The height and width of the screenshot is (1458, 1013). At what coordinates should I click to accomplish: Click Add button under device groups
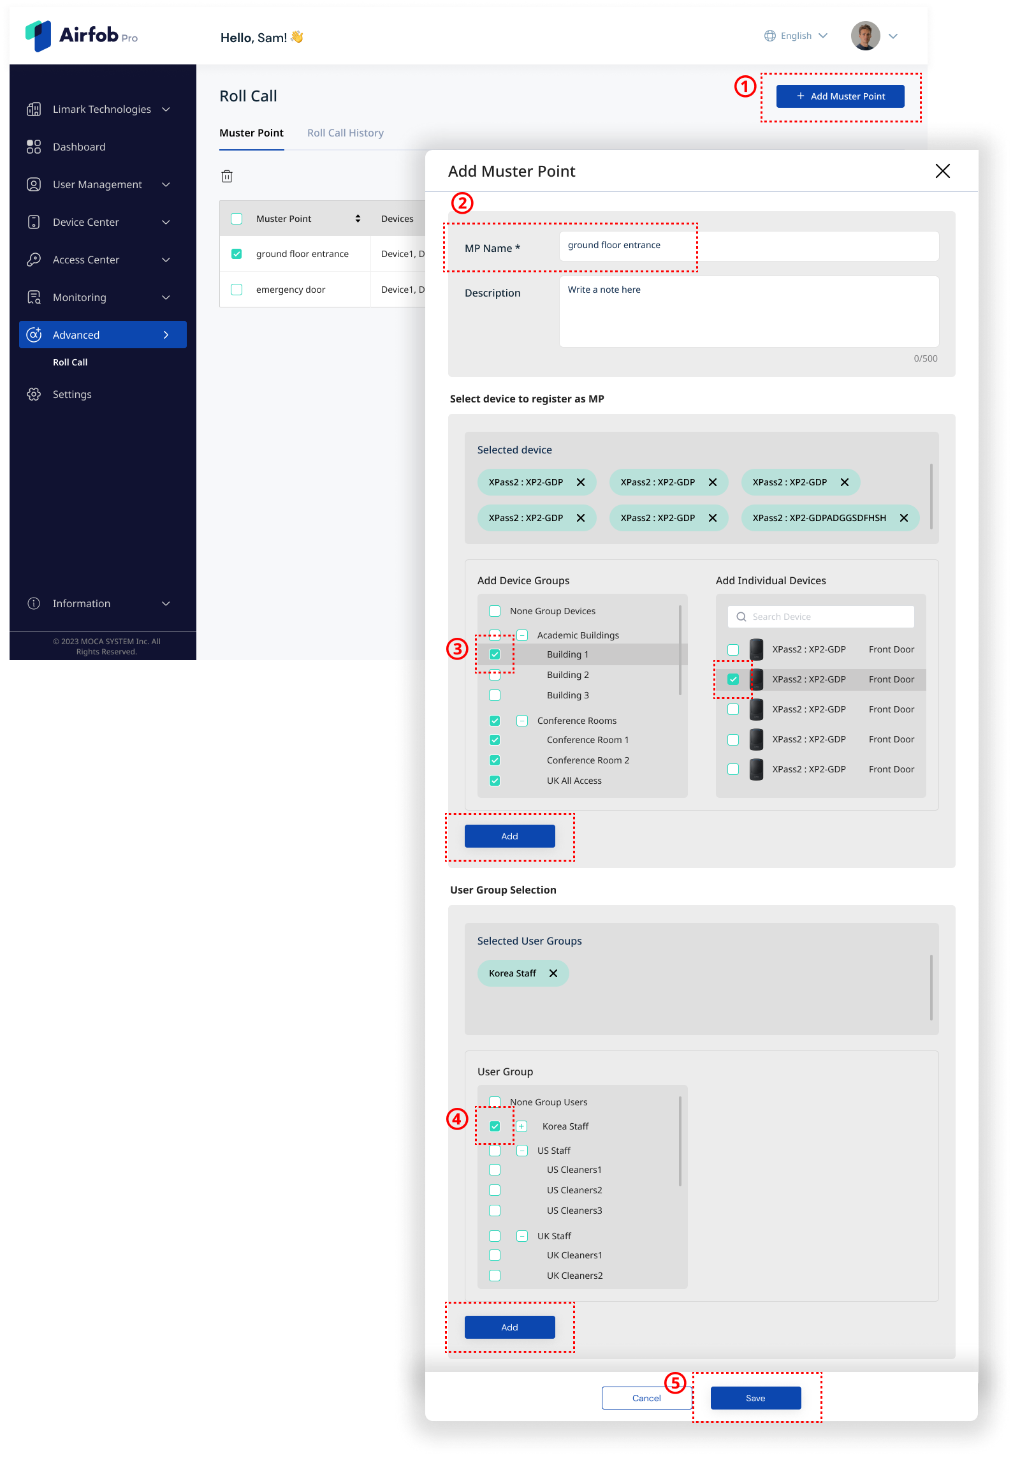click(509, 836)
